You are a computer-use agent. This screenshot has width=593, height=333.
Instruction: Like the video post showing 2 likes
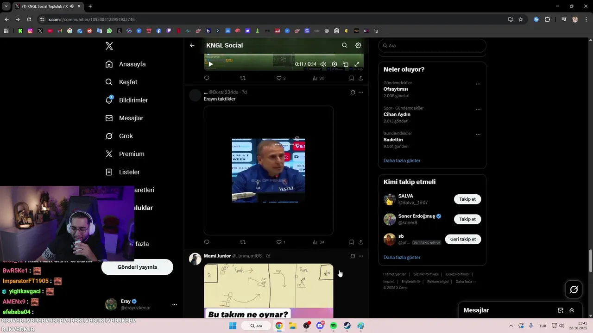[281, 78]
